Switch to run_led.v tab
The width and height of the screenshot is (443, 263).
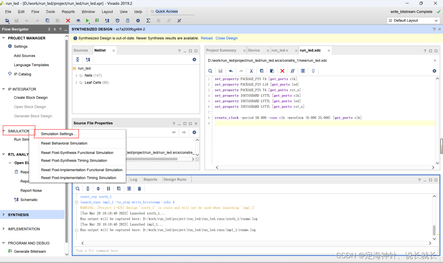280,51
